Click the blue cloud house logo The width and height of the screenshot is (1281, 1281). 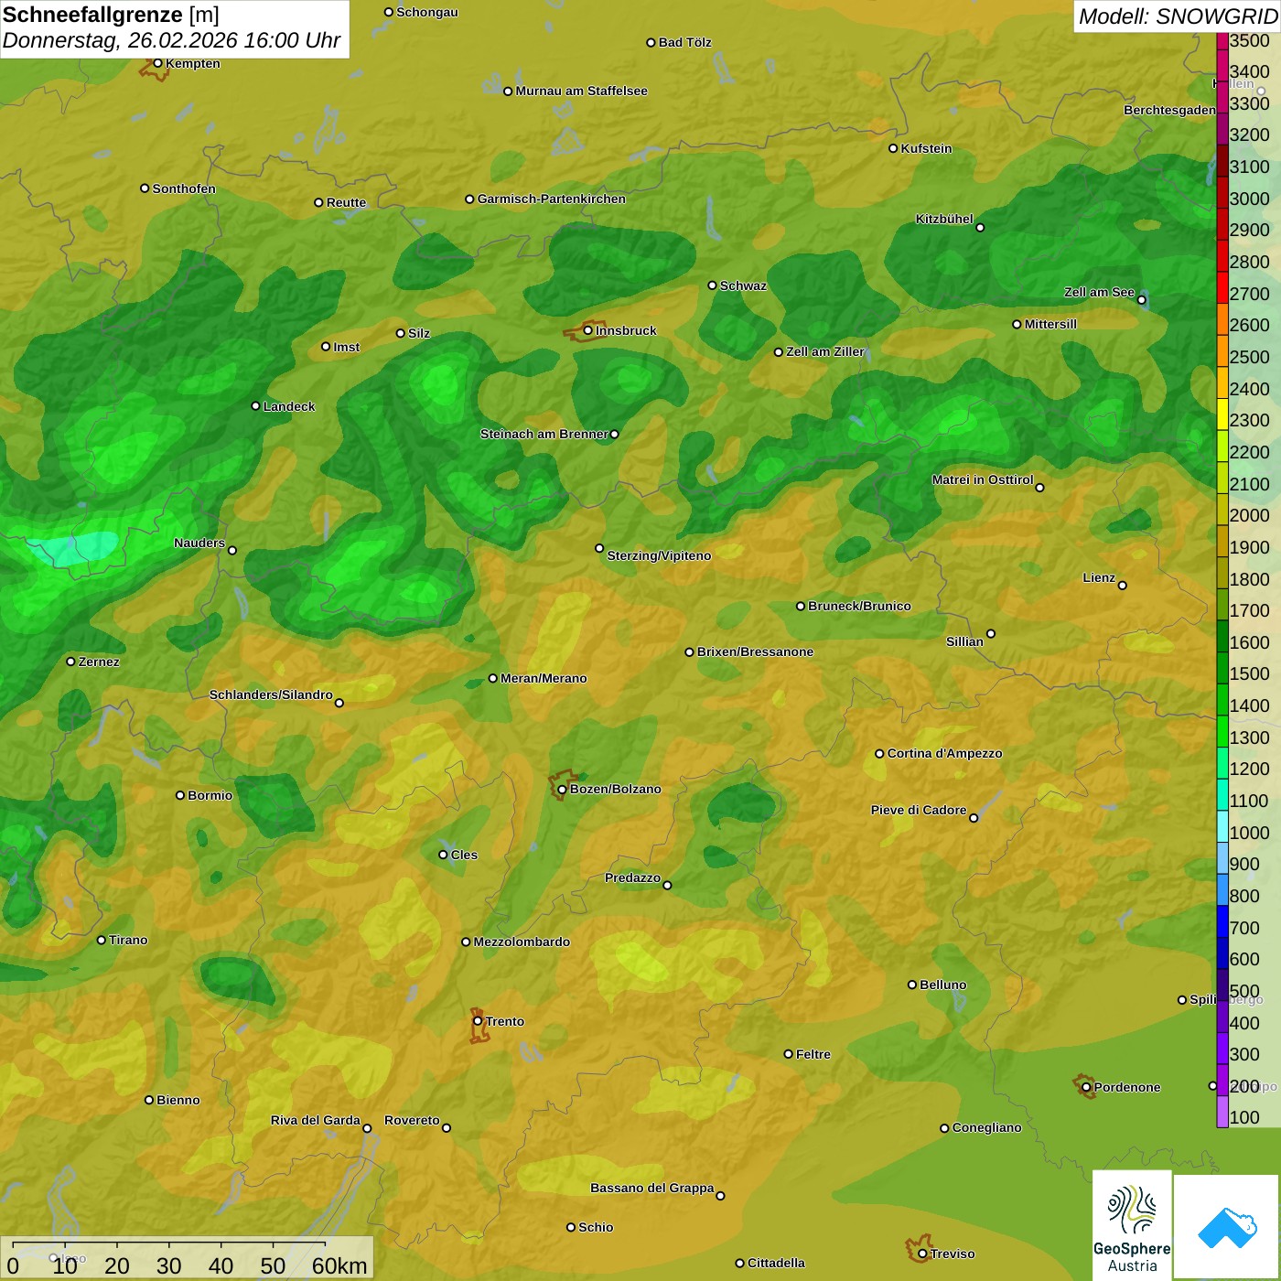point(1227,1227)
